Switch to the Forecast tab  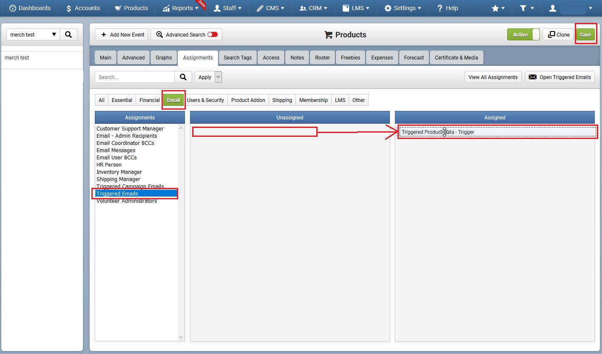pos(414,58)
